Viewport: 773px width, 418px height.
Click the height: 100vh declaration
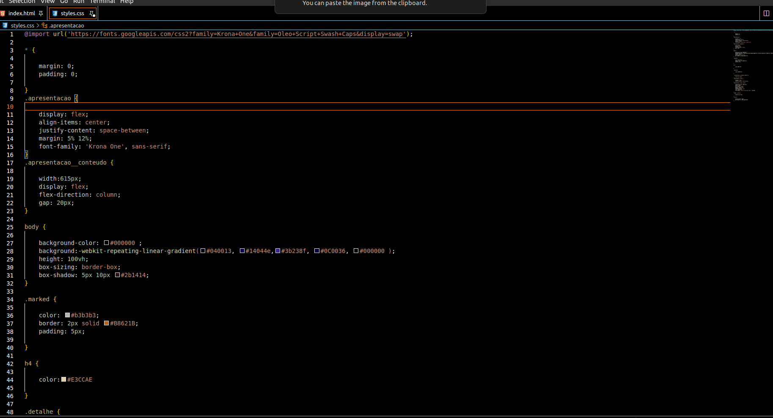tap(63, 259)
